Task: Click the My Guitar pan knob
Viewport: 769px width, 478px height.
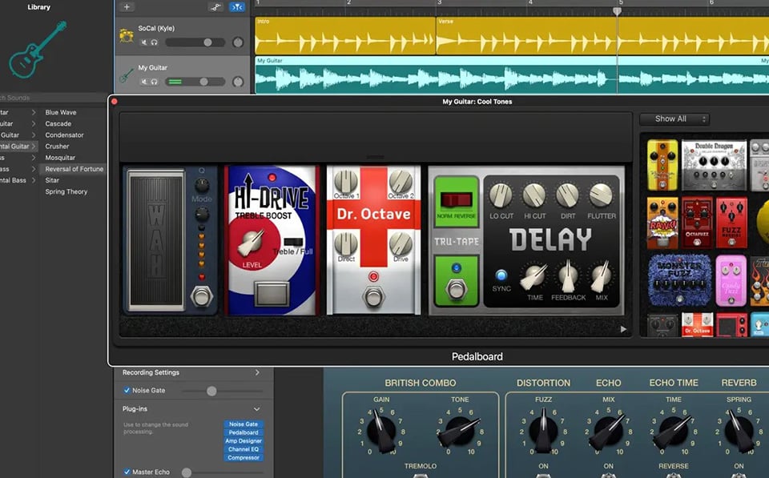Action: [238, 82]
